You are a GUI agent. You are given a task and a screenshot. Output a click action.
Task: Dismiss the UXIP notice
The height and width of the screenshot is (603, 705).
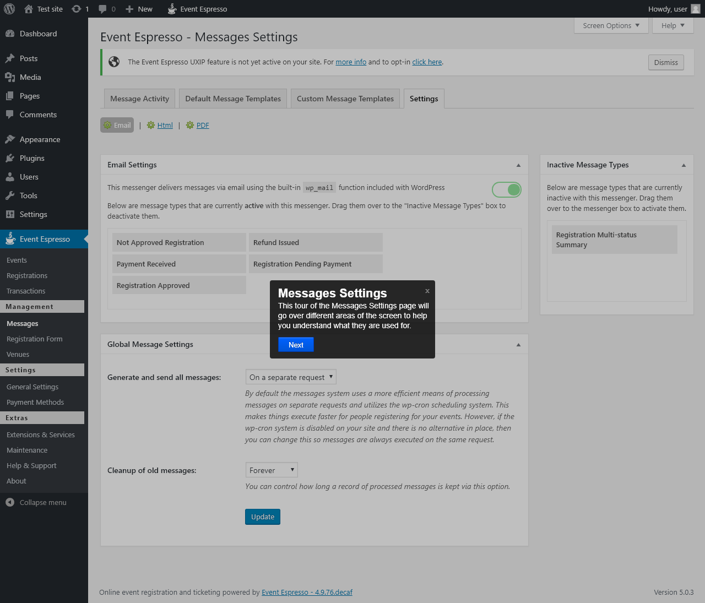[x=666, y=62]
